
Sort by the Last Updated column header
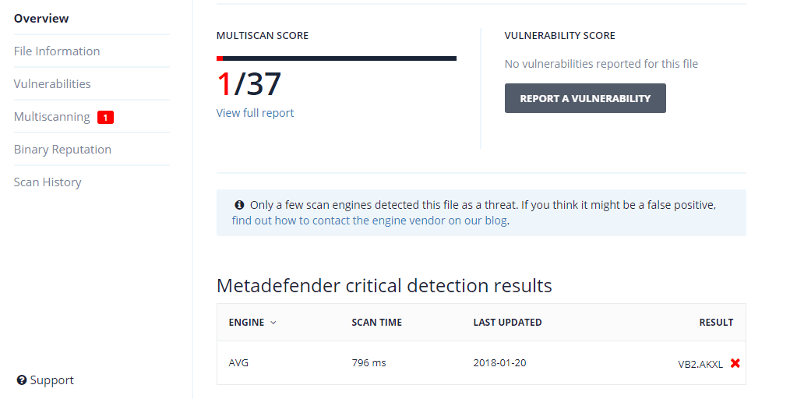pyautogui.click(x=507, y=323)
